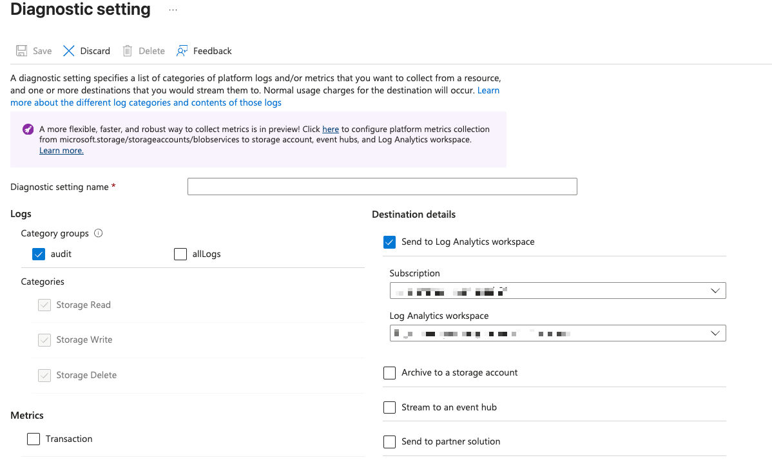Click the Save toolbar label
Image resolution: width=772 pixels, height=469 pixels.
click(43, 51)
